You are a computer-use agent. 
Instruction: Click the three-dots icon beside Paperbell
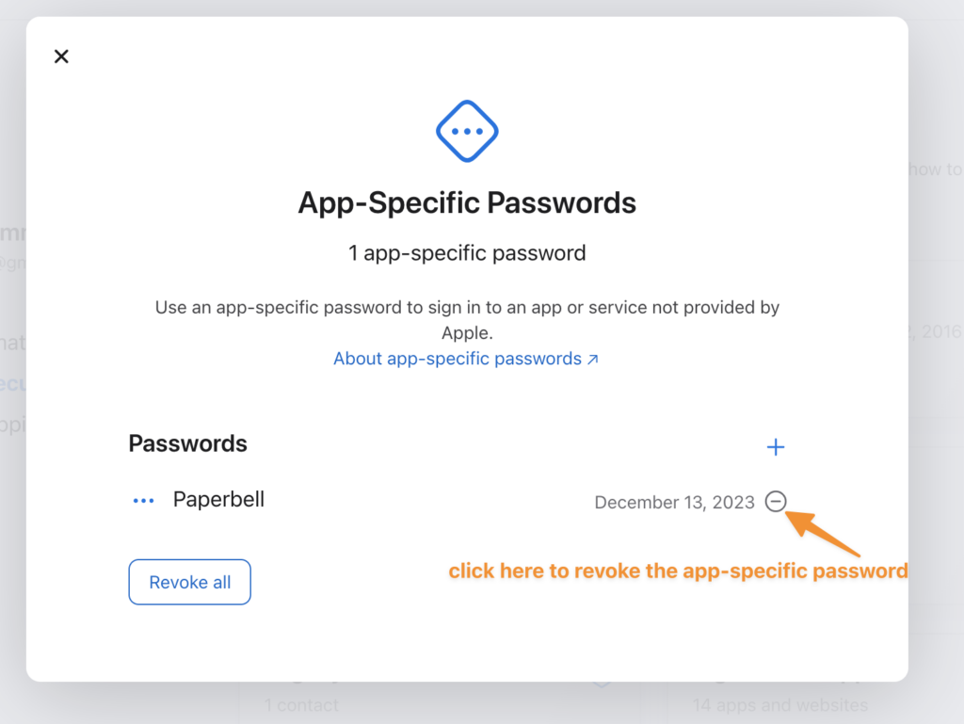[143, 501]
